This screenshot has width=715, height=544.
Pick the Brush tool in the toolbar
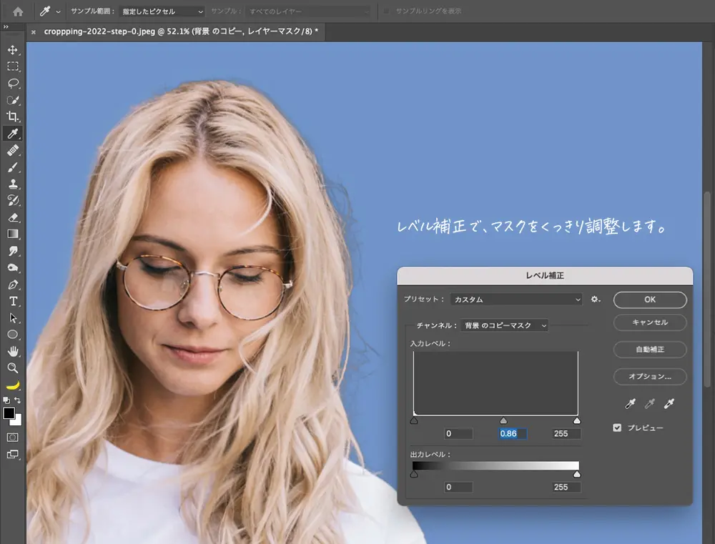[x=13, y=167]
